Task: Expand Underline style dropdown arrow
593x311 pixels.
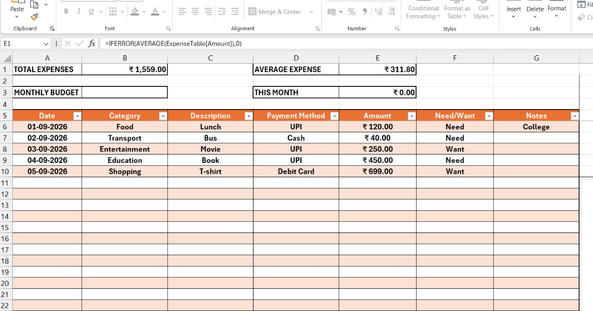Action: (101, 11)
